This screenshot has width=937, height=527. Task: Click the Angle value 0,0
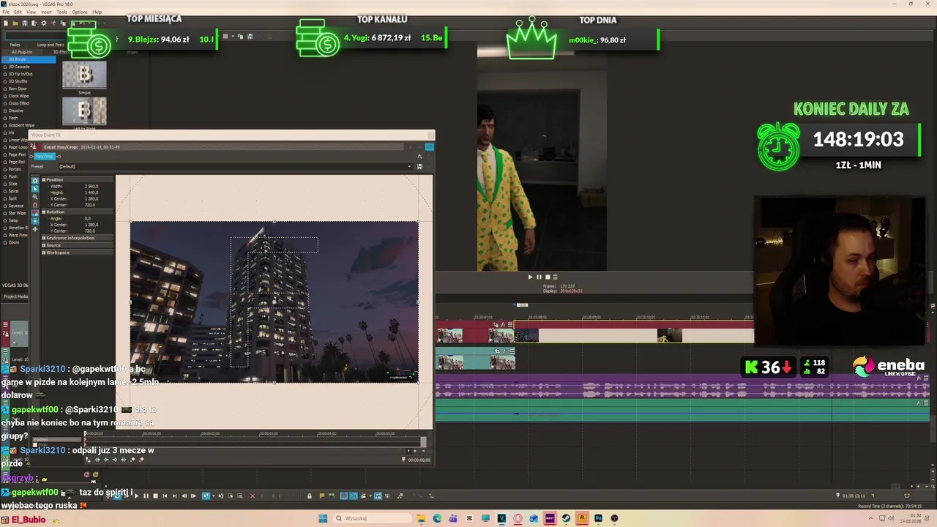point(88,218)
